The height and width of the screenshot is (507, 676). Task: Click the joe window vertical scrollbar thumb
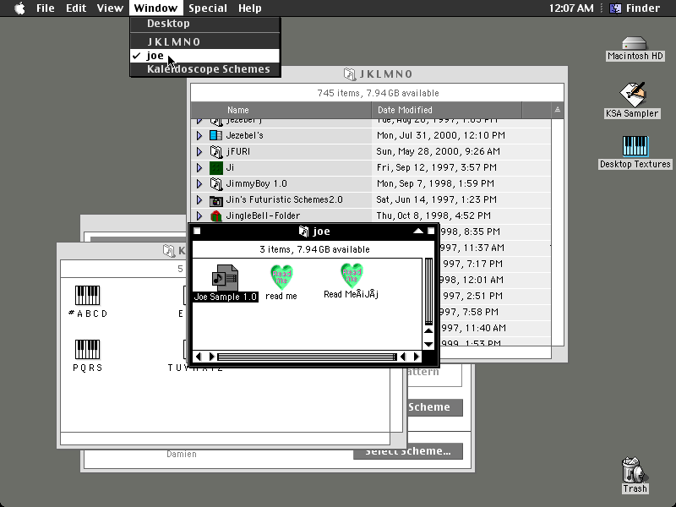pos(428,292)
